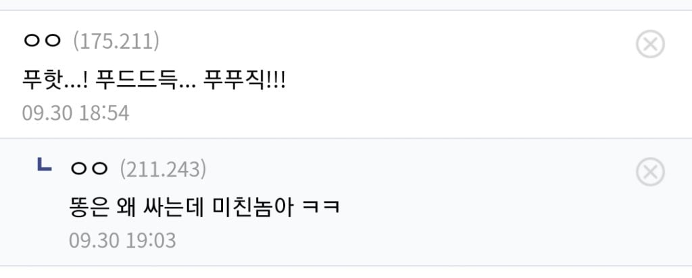Click the reply text starting with 똥은 왜
This screenshot has height=278, width=692.
coord(204,208)
